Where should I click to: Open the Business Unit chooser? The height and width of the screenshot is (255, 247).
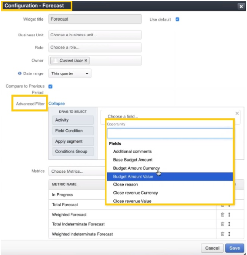tap(95, 35)
